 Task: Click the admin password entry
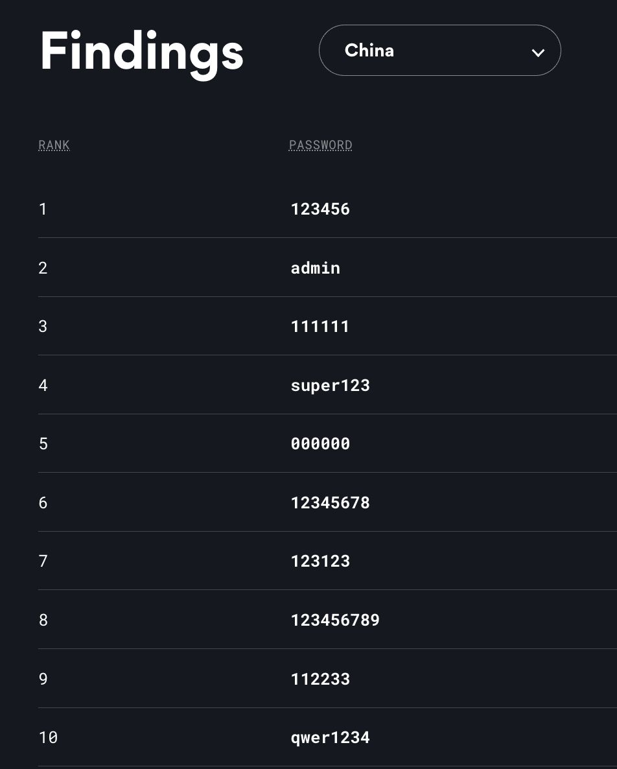click(x=315, y=268)
